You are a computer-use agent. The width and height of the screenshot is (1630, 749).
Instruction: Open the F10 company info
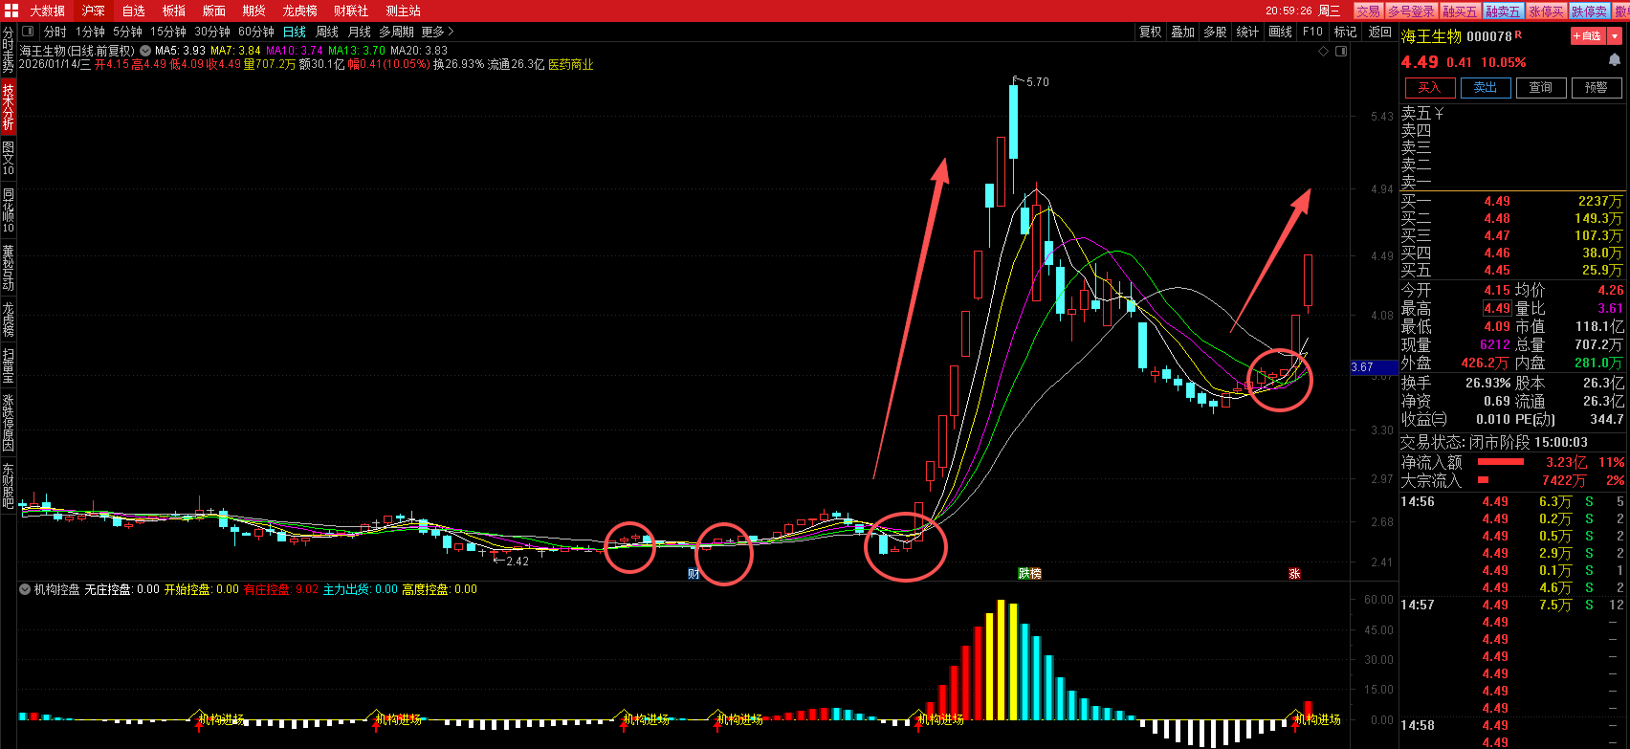[1313, 32]
